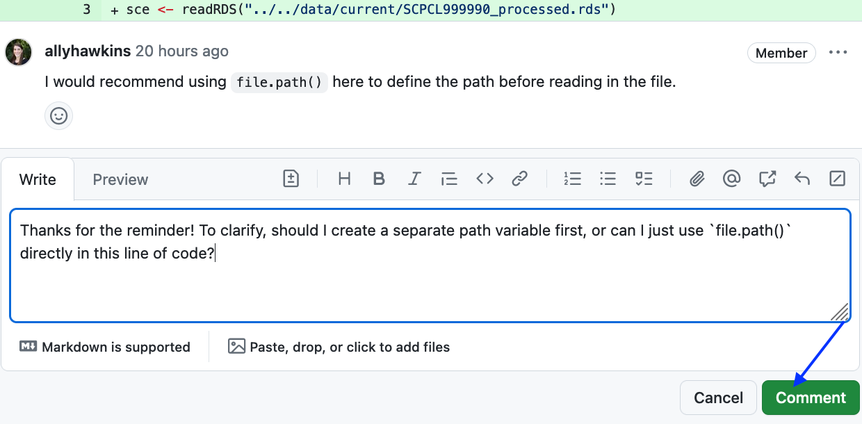
Task: Add a link with chain icon
Action: pos(519,179)
